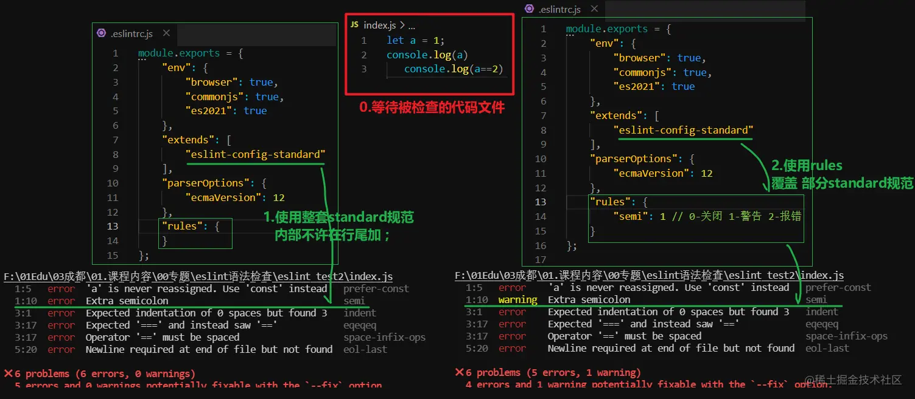Click 'module.exports' in the right .eslintrc.js editor
This screenshot has height=399, width=915.
click(x=606, y=29)
